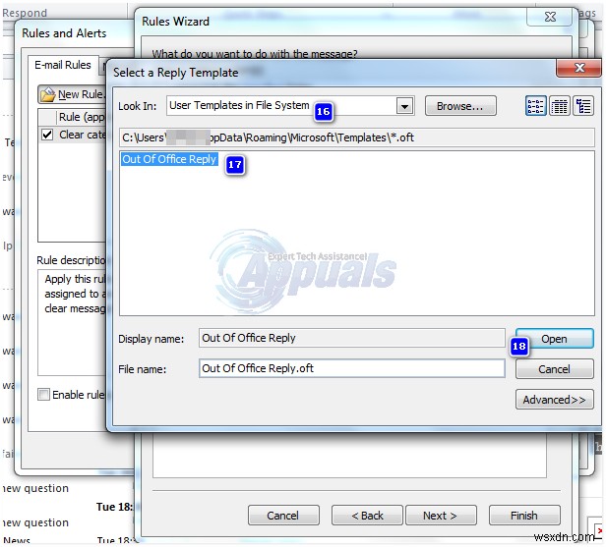Image resolution: width=606 pixels, height=547 pixels.
Task: Select the Clear categories rule row
Action: (73, 135)
